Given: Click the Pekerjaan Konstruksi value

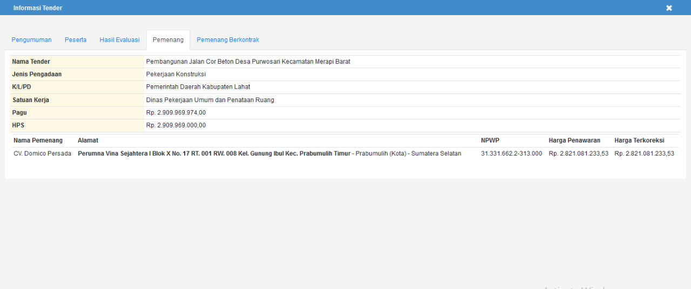Looking at the screenshot, I should coord(176,75).
